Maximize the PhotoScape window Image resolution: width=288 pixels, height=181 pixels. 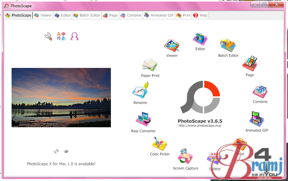click(264, 5)
